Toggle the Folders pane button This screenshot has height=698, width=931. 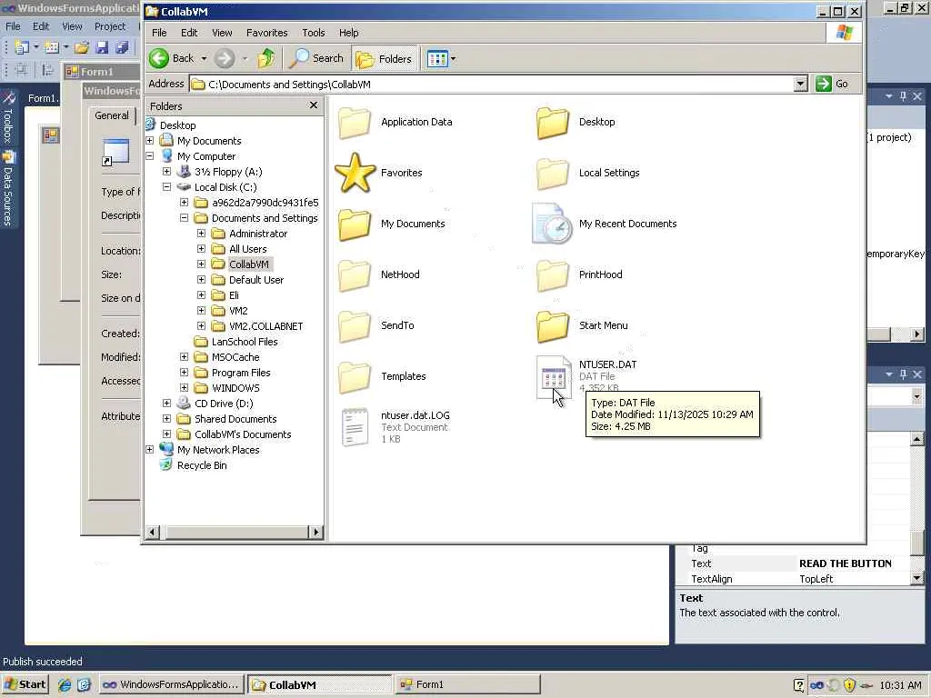click(385, 58)
